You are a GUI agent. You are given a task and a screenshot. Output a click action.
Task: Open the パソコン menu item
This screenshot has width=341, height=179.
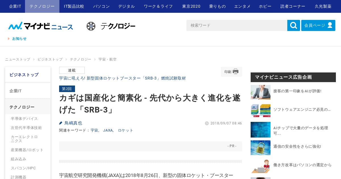(101, 6)
